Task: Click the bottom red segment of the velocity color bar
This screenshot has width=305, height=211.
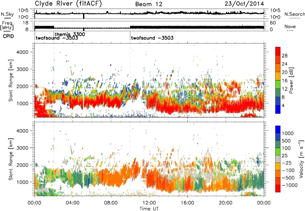Action: point(278,189)
